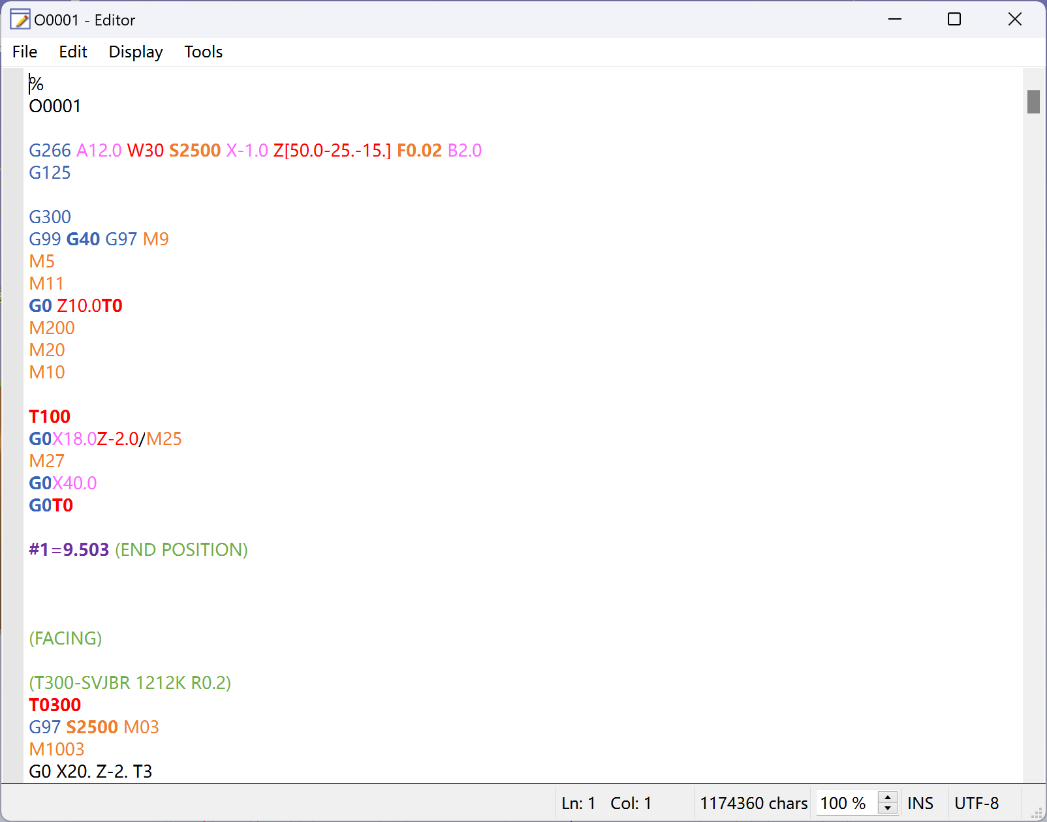Place cursor on the T0300 line
1047x822 pixels.
(x=55, y=705)
